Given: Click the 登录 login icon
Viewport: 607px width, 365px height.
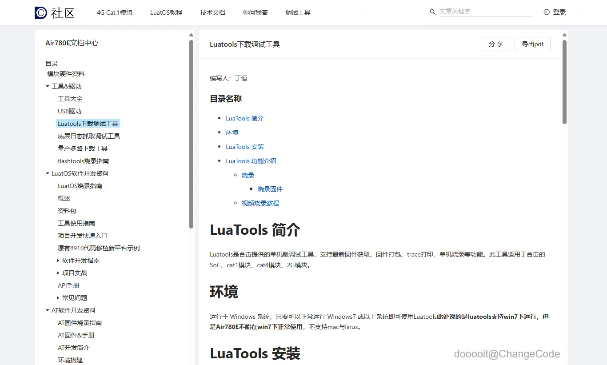Looking at the screenshot, I should pyautogui.click(x=546, y=12).
